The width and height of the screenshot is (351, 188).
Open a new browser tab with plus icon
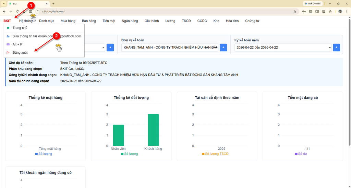[x=53, y=3]
